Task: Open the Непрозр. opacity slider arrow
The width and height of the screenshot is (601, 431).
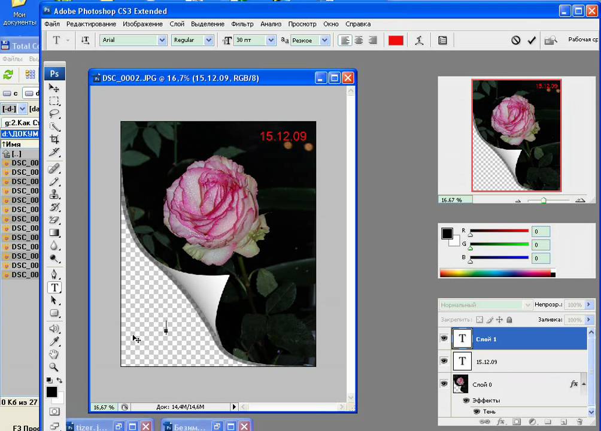Action: tap(589, 305)
